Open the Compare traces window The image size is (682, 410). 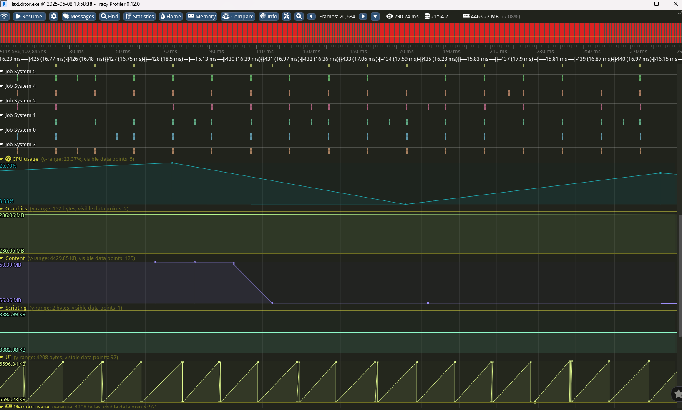tap(238, 16)
